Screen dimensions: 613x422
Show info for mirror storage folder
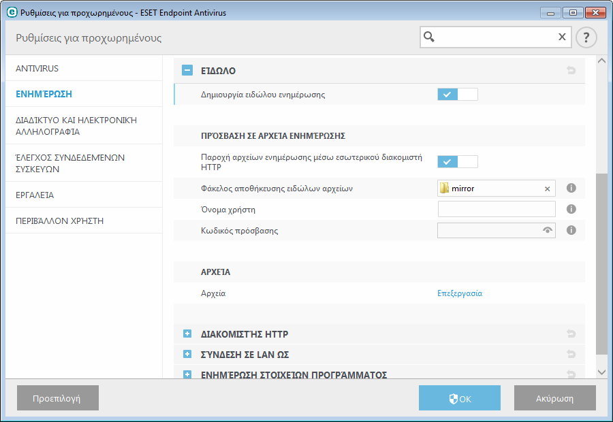[x=571, y=188]
